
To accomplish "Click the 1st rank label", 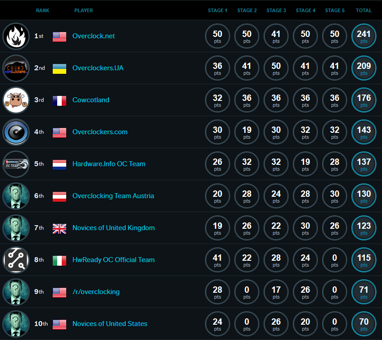I will [39, 36].
